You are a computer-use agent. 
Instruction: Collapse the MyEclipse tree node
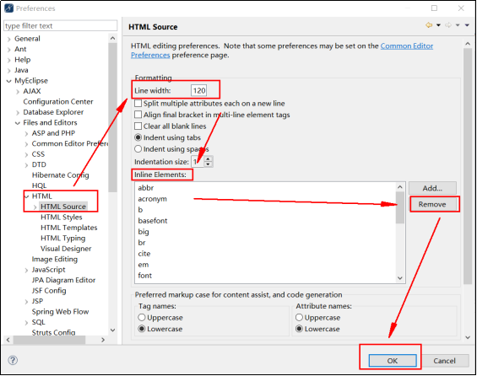click(8, 81)
